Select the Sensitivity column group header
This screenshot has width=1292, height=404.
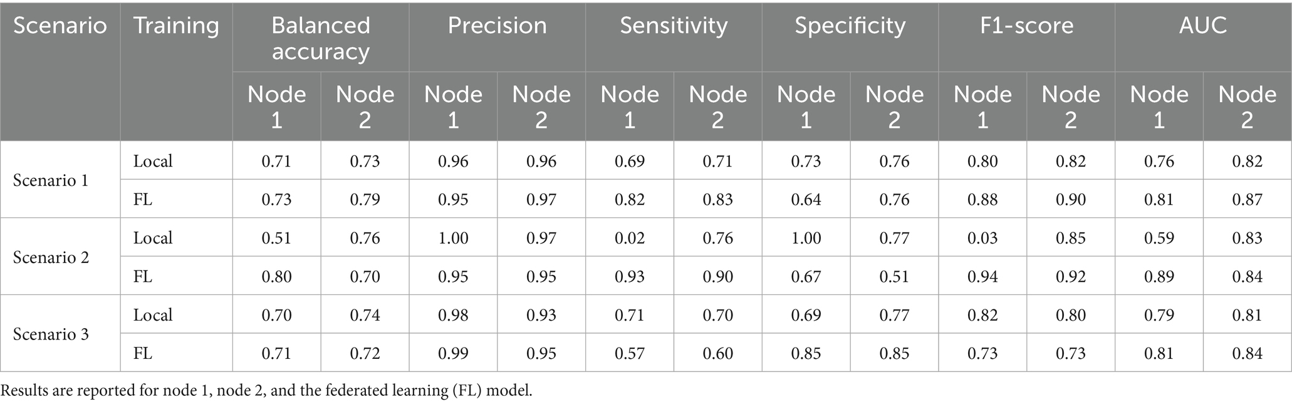(674, 26)
